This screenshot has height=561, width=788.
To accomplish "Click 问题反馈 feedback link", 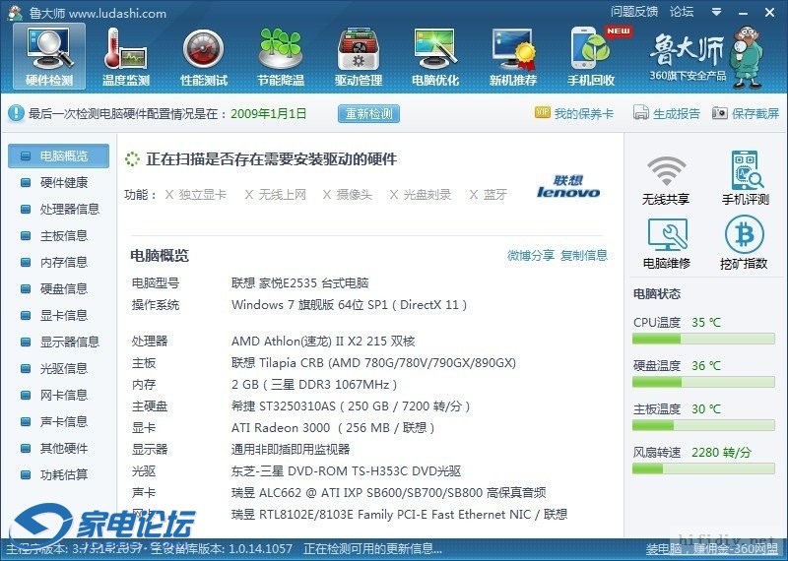I will pos(634,12).
